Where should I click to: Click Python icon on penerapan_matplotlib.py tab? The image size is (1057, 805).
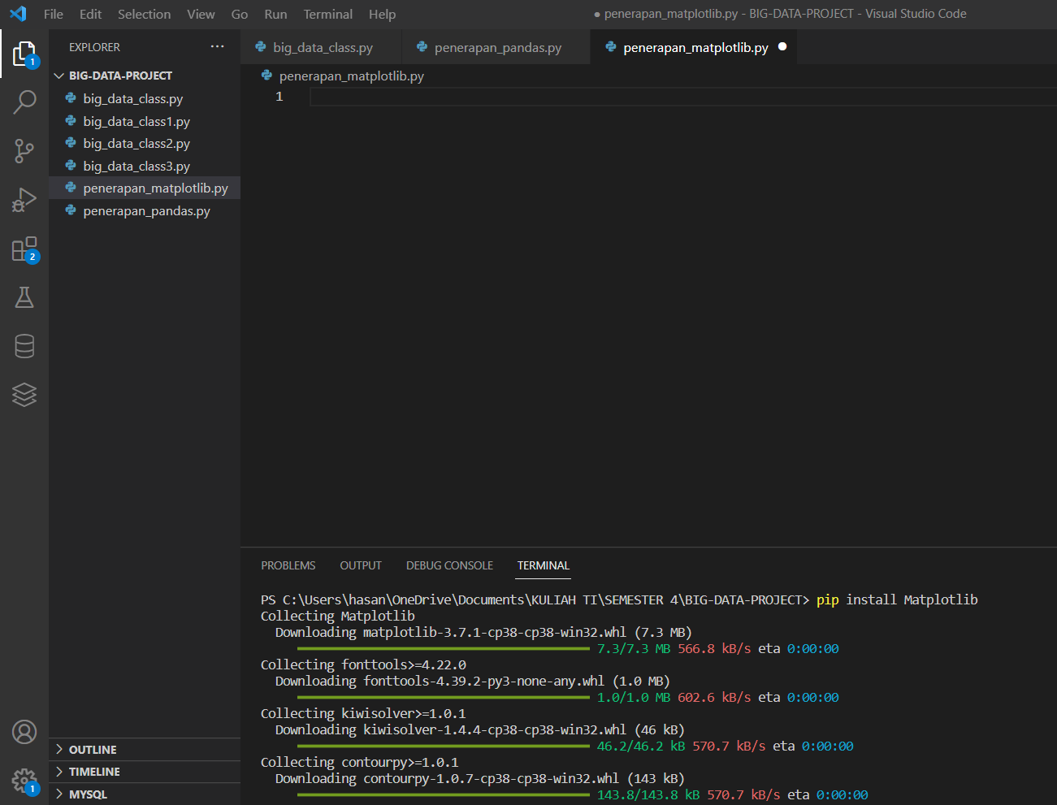(611, 47)
